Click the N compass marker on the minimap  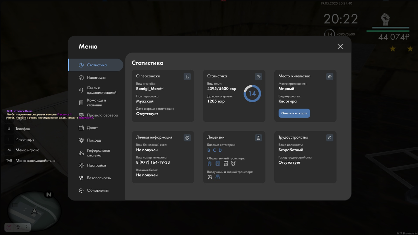[49, 195]
